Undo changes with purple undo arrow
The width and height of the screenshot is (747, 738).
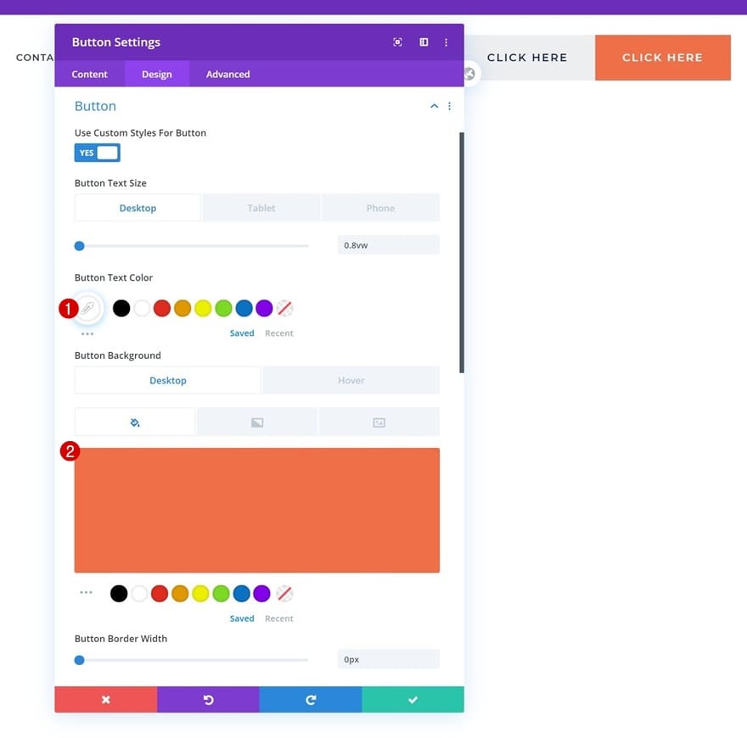(x=208, y=700)
